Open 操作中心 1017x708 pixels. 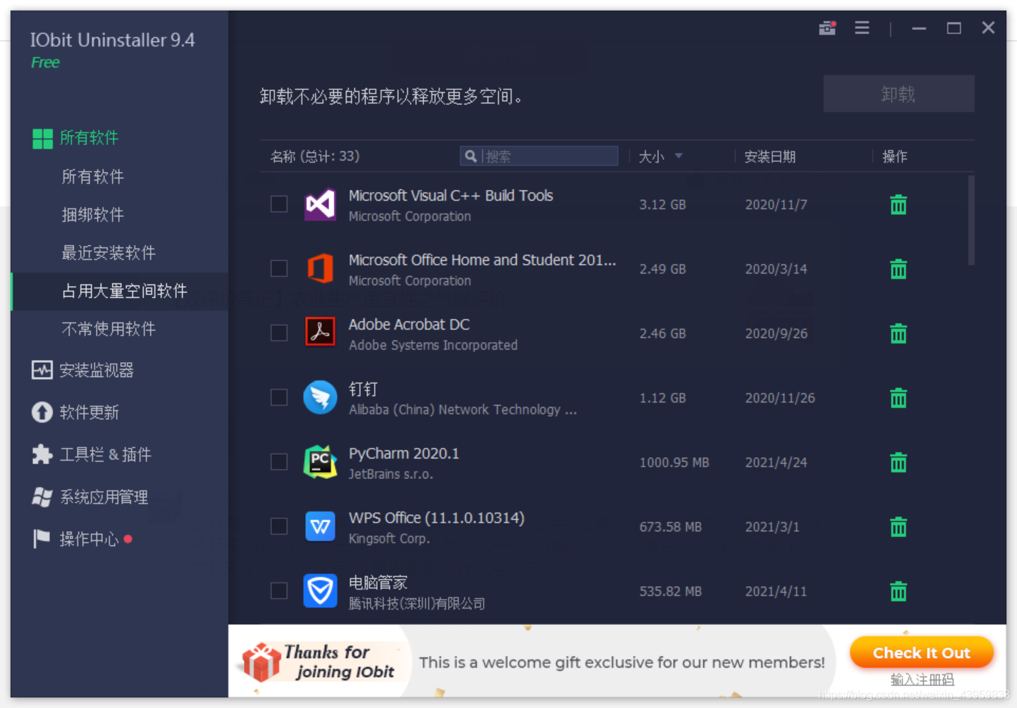pos(75,539)
